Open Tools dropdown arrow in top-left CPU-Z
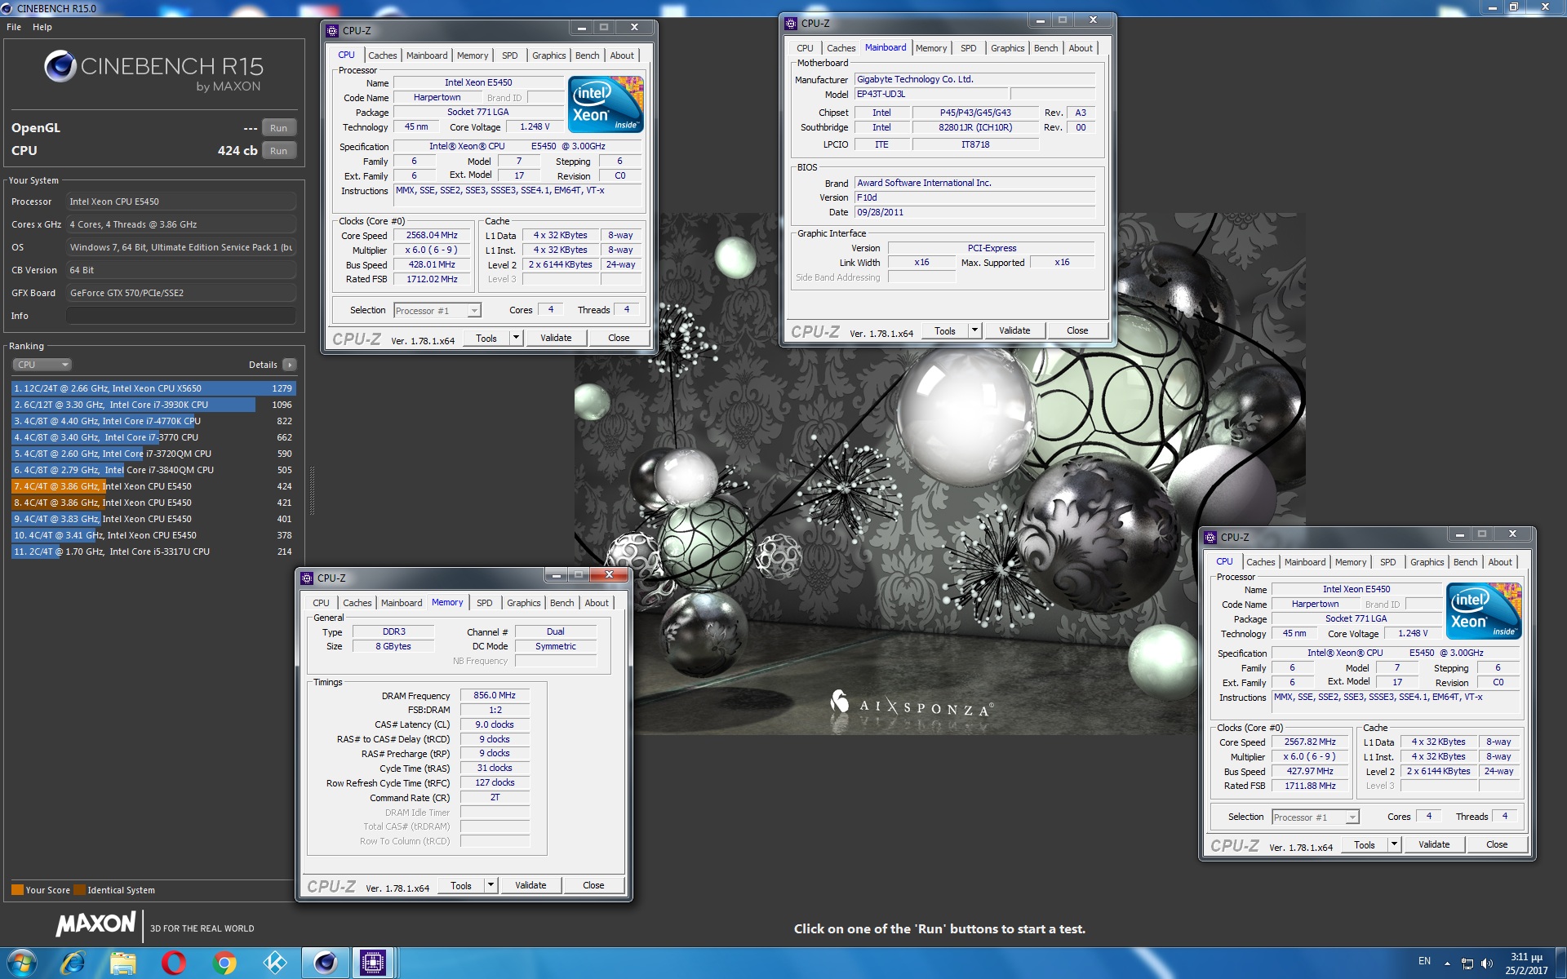 point(516,338)
